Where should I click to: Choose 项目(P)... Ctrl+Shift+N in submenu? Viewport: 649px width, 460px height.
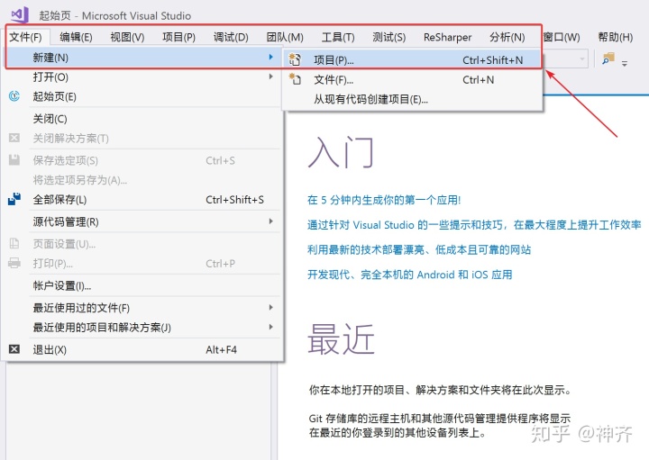[x=412, y=60]
